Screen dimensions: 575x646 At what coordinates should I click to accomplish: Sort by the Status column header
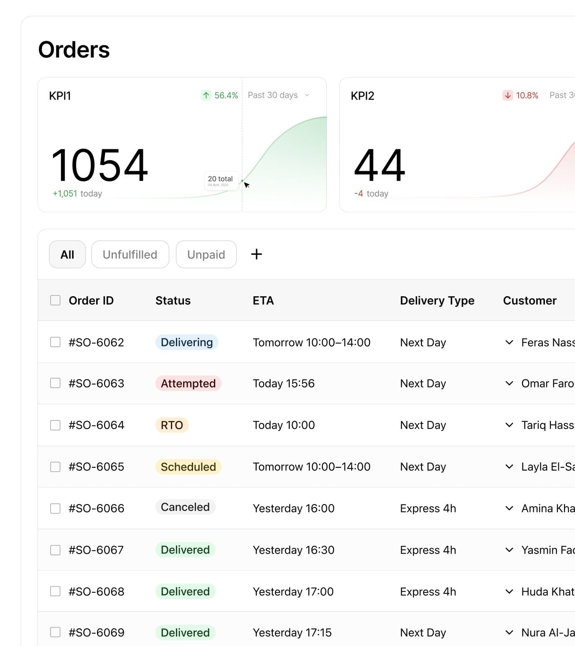(x=173, y=300)
